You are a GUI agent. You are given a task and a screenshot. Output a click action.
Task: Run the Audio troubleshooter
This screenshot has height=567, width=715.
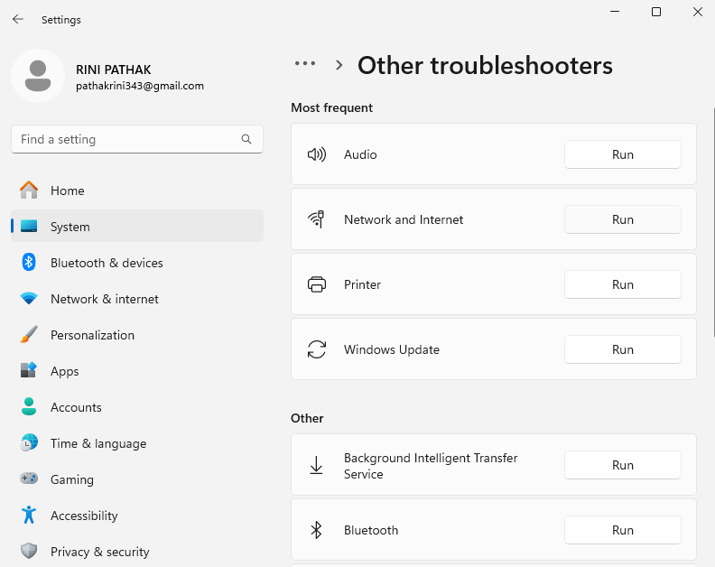click(x=622, y=154)
